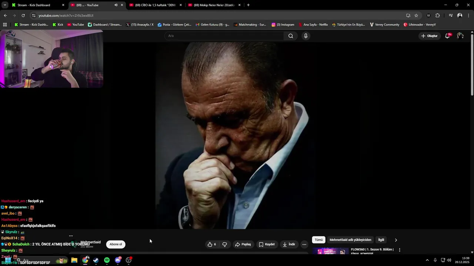Screen dimensions: 474x266
Task: Open more actions ellipsis beside İndir
Action: point(304,244)
